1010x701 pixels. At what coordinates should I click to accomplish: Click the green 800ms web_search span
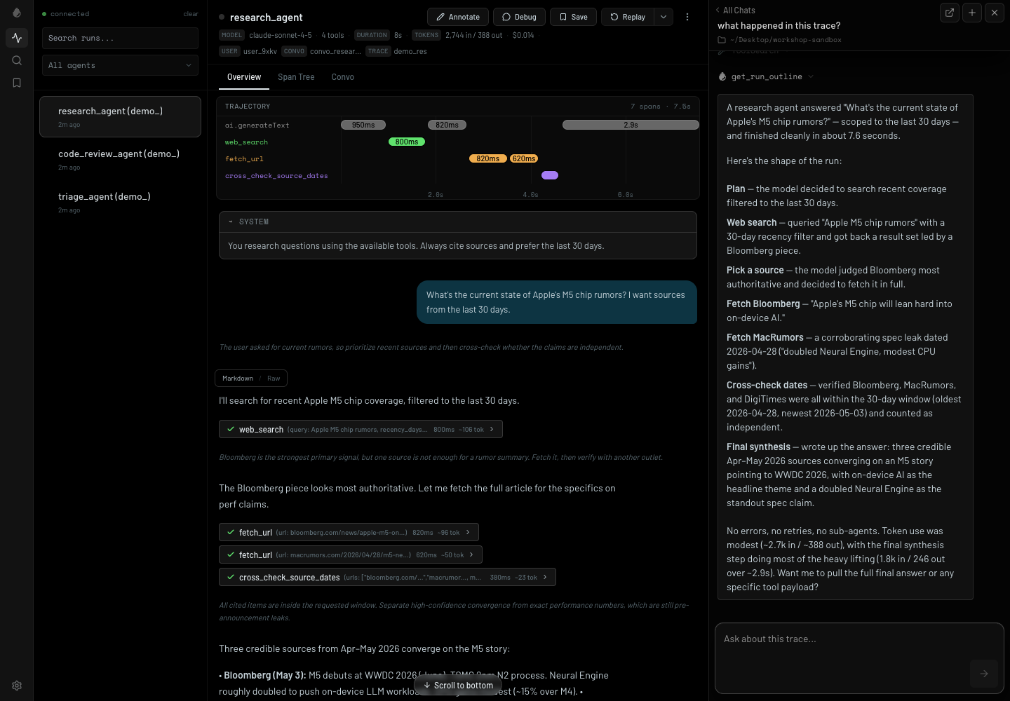point(407,142)
